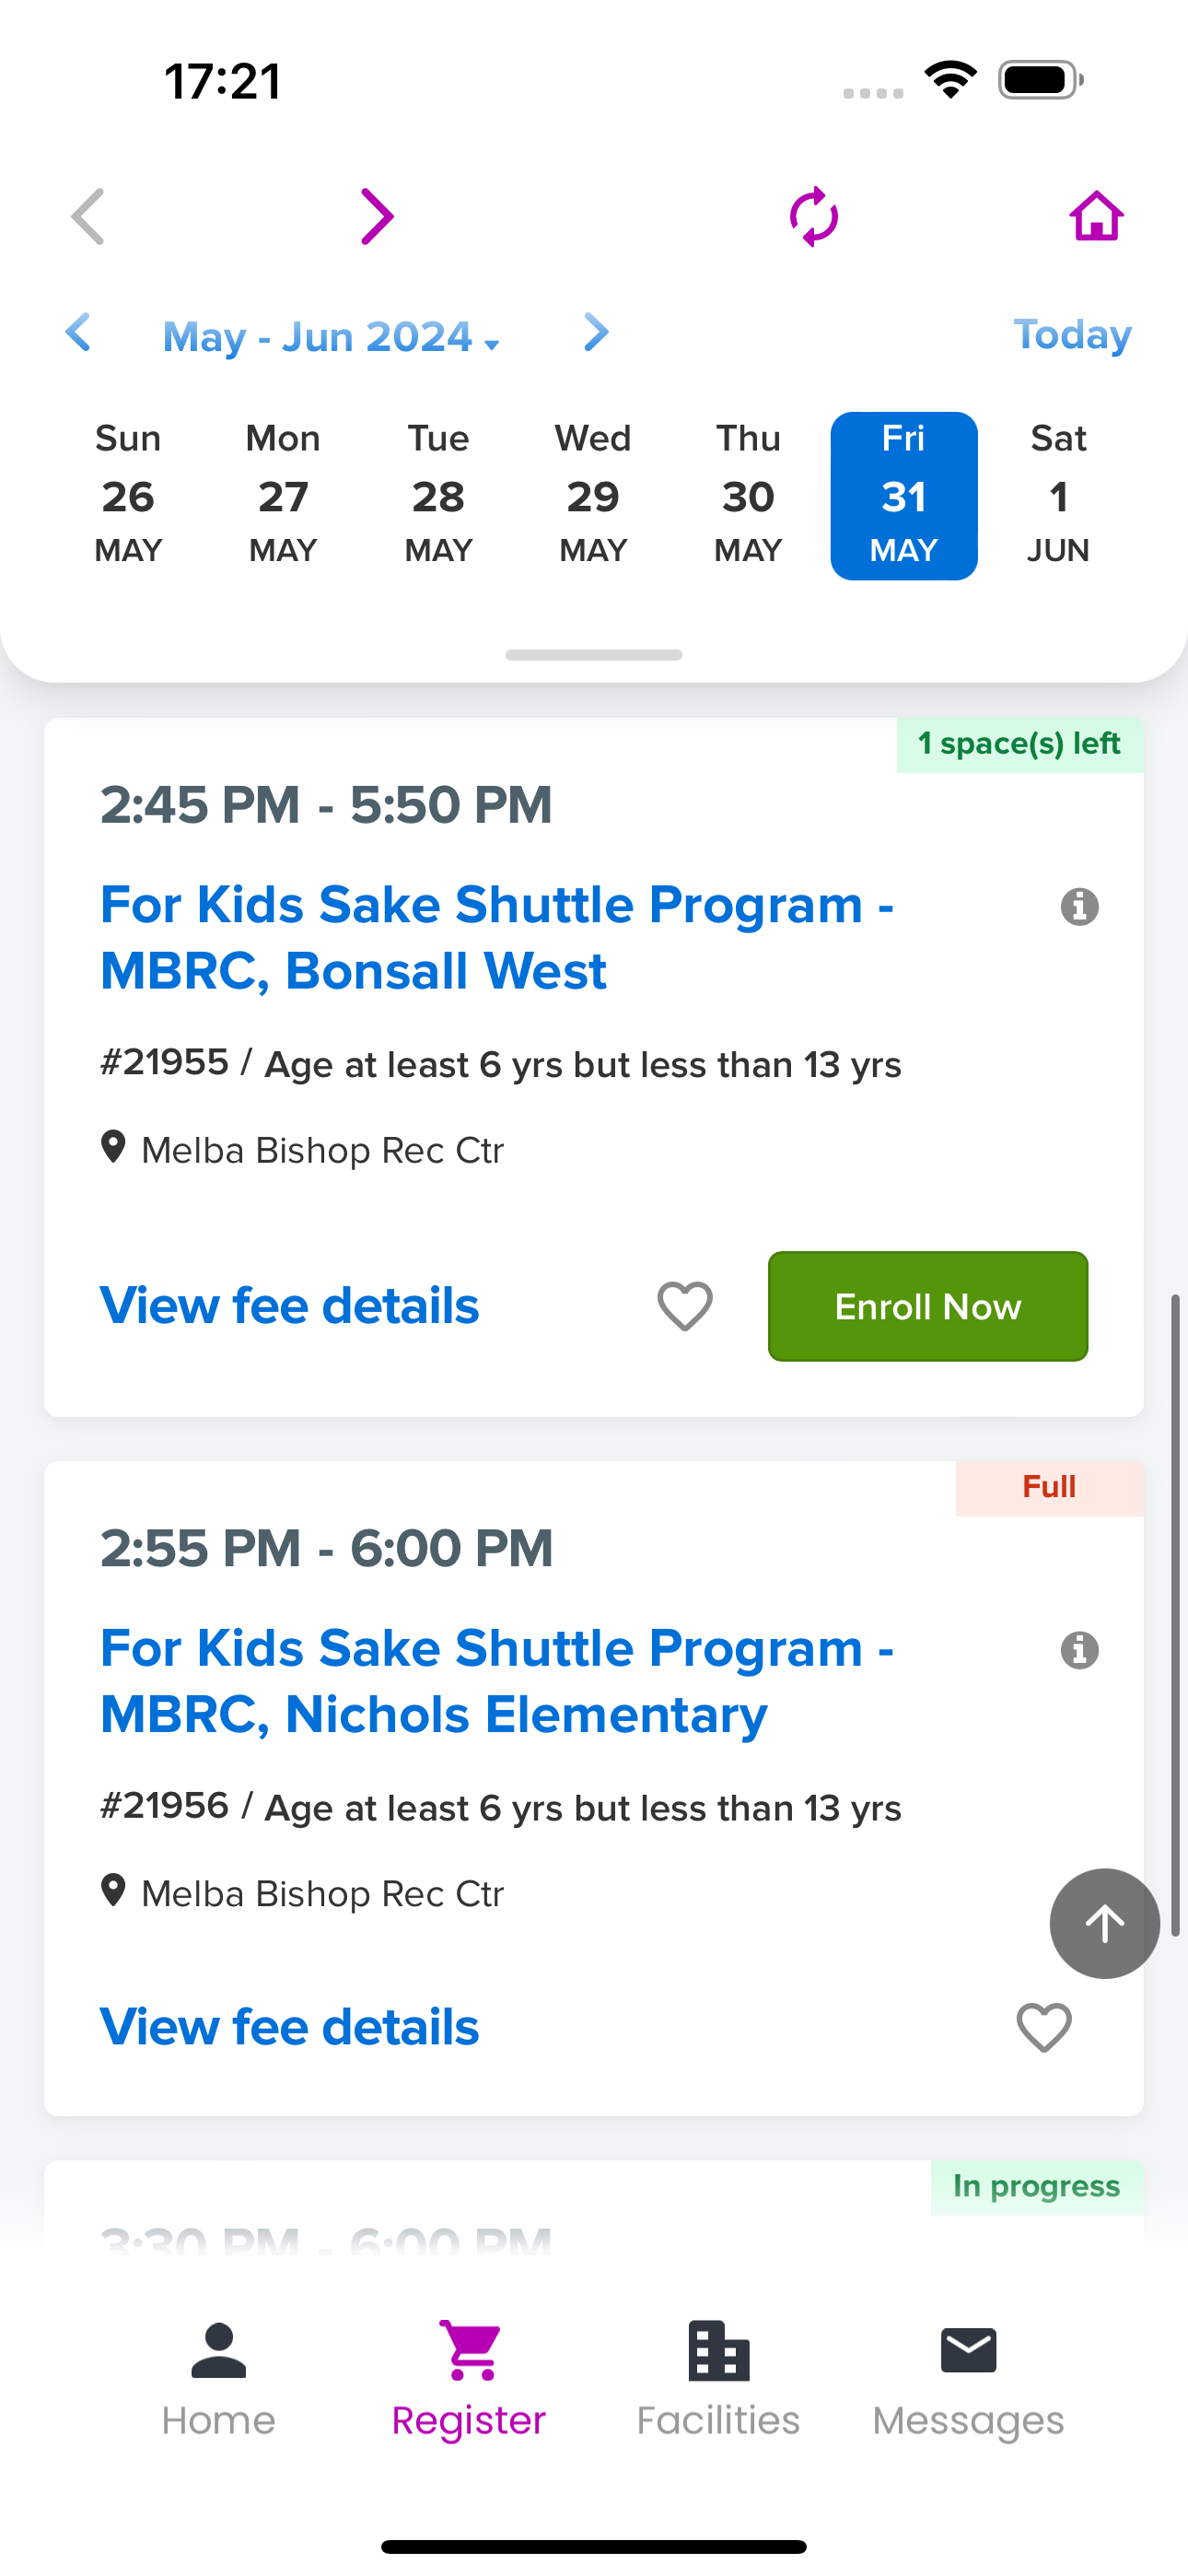Screen dimensions: 1188x2576
Task: Click Enroll Now for Bonsall West
Action: coord(927,1306)
